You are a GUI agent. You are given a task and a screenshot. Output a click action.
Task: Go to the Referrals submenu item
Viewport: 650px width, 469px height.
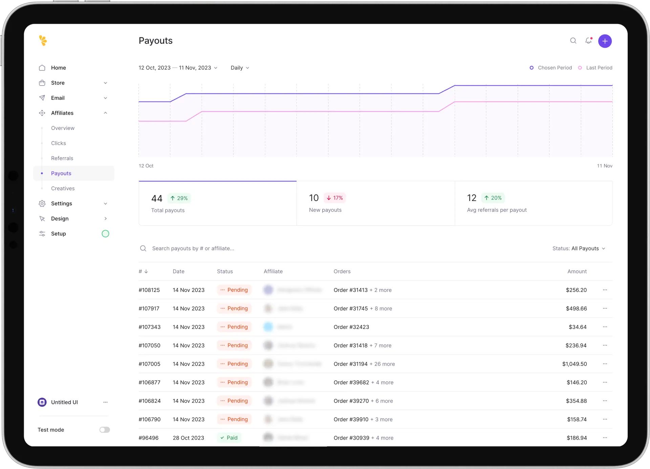click(x=62, y=158)
